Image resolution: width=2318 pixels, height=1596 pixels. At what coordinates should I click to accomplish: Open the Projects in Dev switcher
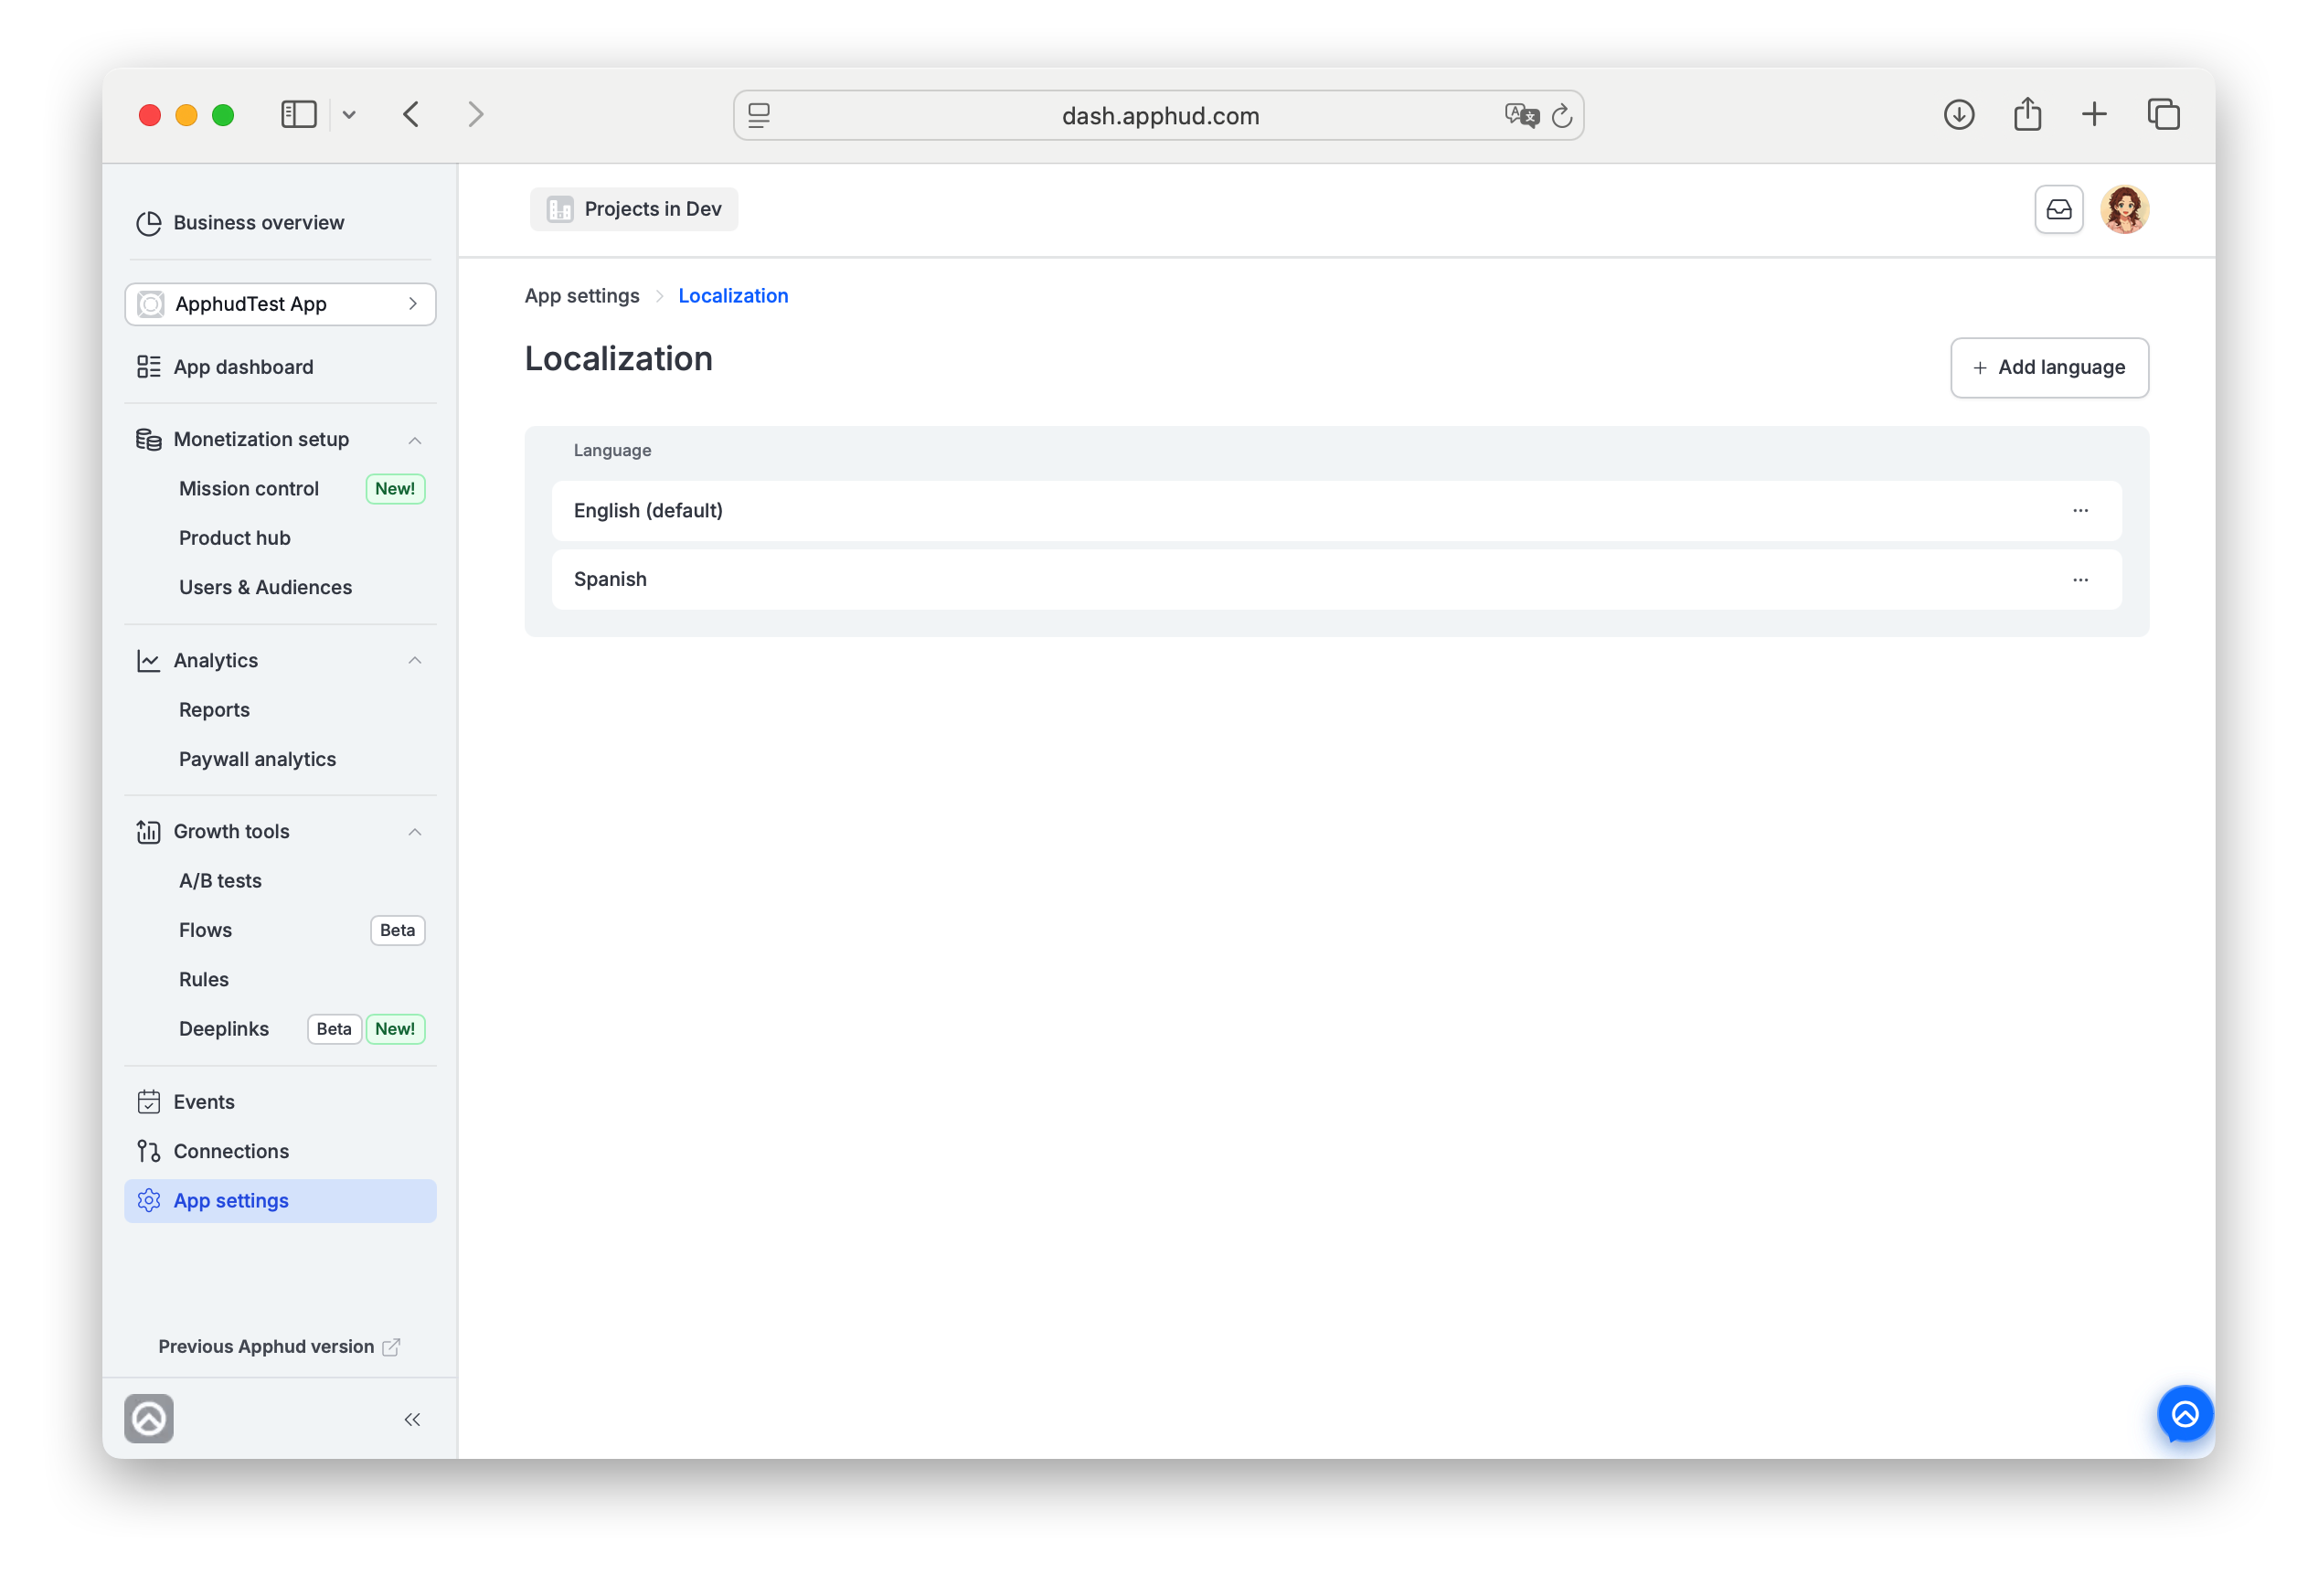coord(634,209)
